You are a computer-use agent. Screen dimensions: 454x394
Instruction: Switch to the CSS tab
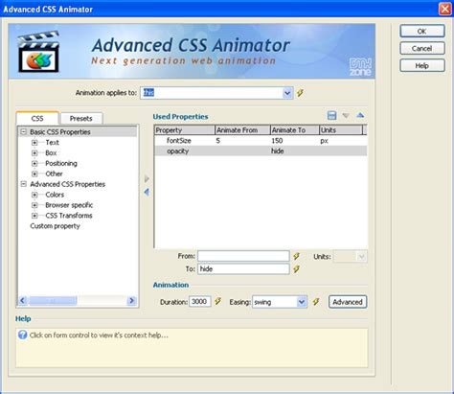37,118
